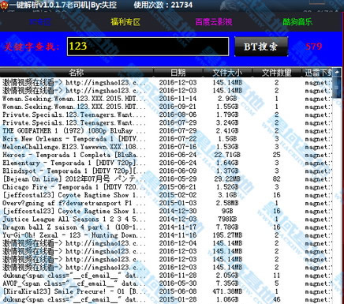The width and height of the screenshot is (344, 304).
Task: Click file count 82 cell
Action: (x=276, y=179)
